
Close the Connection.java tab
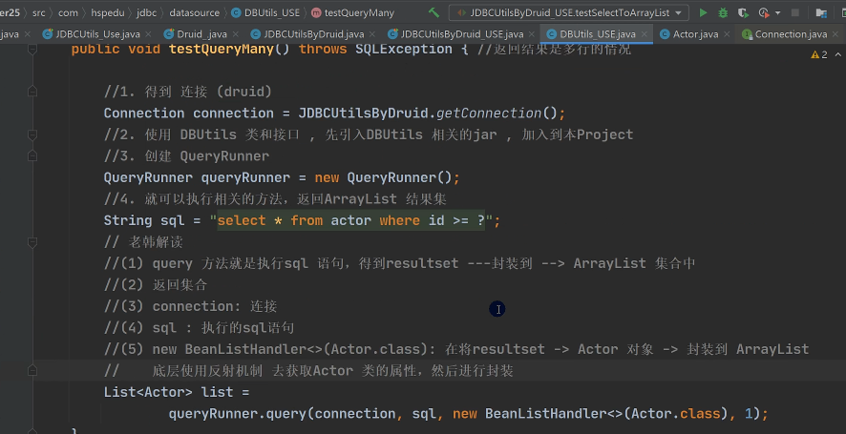tap(835, 34)
